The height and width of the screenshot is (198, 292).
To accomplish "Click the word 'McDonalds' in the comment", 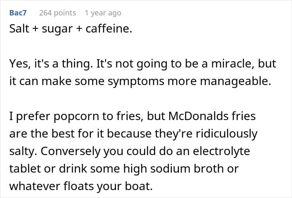I will 199,116.
